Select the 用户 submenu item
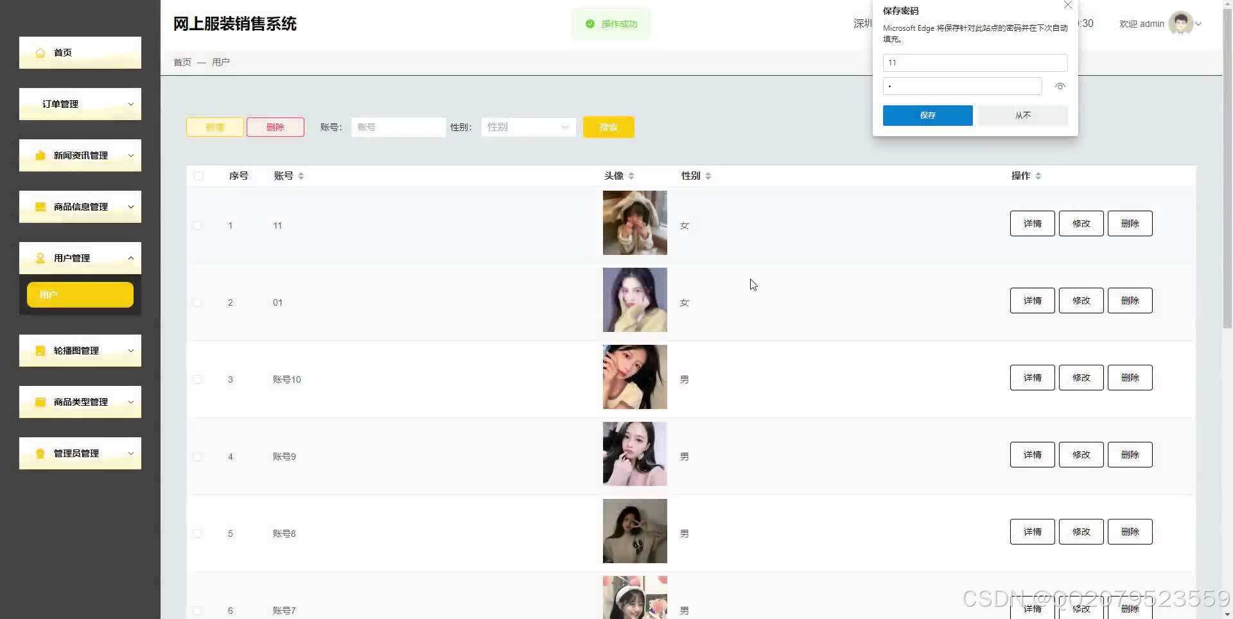The width and height of the screenshot is (1233, 619). coord(80,295)
